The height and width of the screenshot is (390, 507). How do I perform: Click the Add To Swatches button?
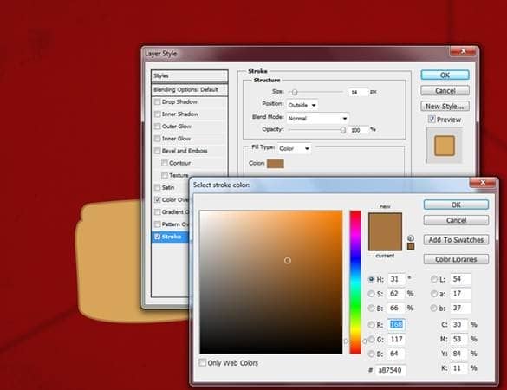456,239
